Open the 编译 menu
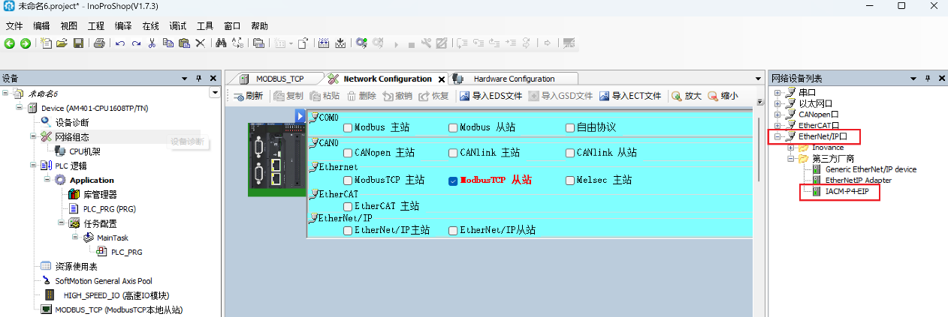 tap(123, 25)
